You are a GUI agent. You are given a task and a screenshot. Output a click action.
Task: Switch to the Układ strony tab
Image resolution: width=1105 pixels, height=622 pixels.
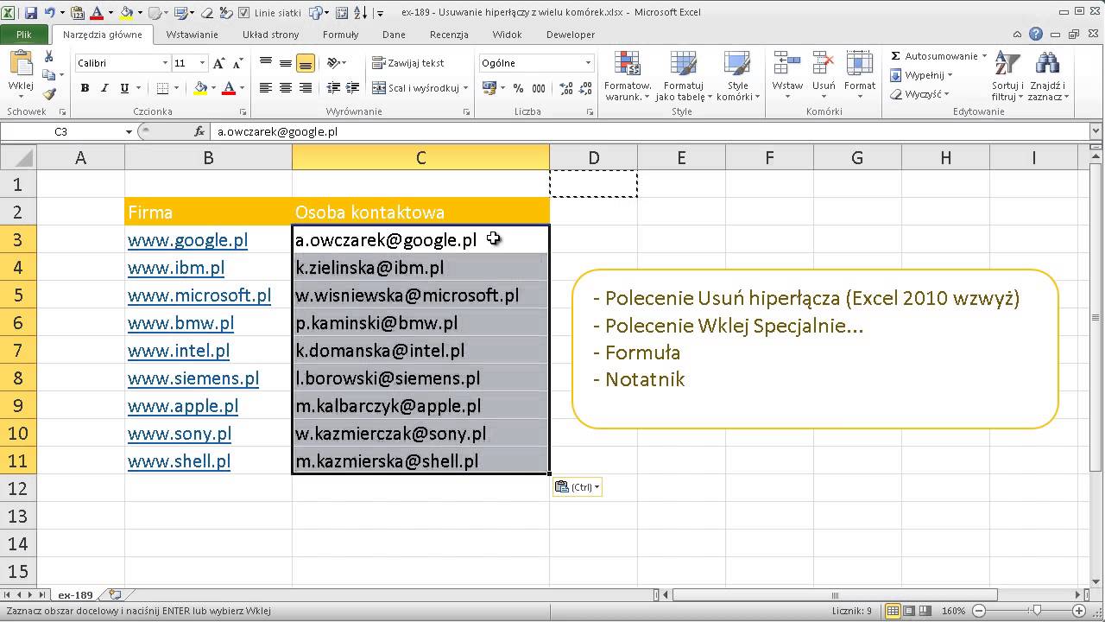point(270,35)
